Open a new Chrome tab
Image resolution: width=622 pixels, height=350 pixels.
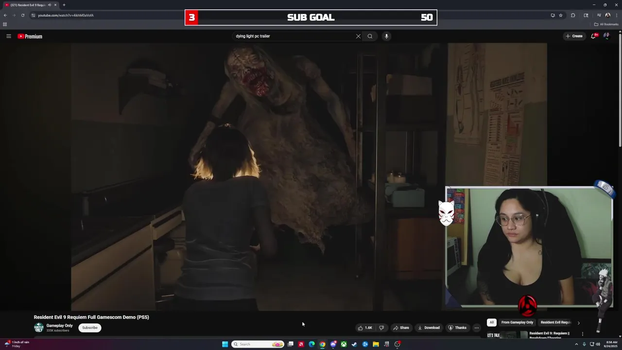click(64, 5)
